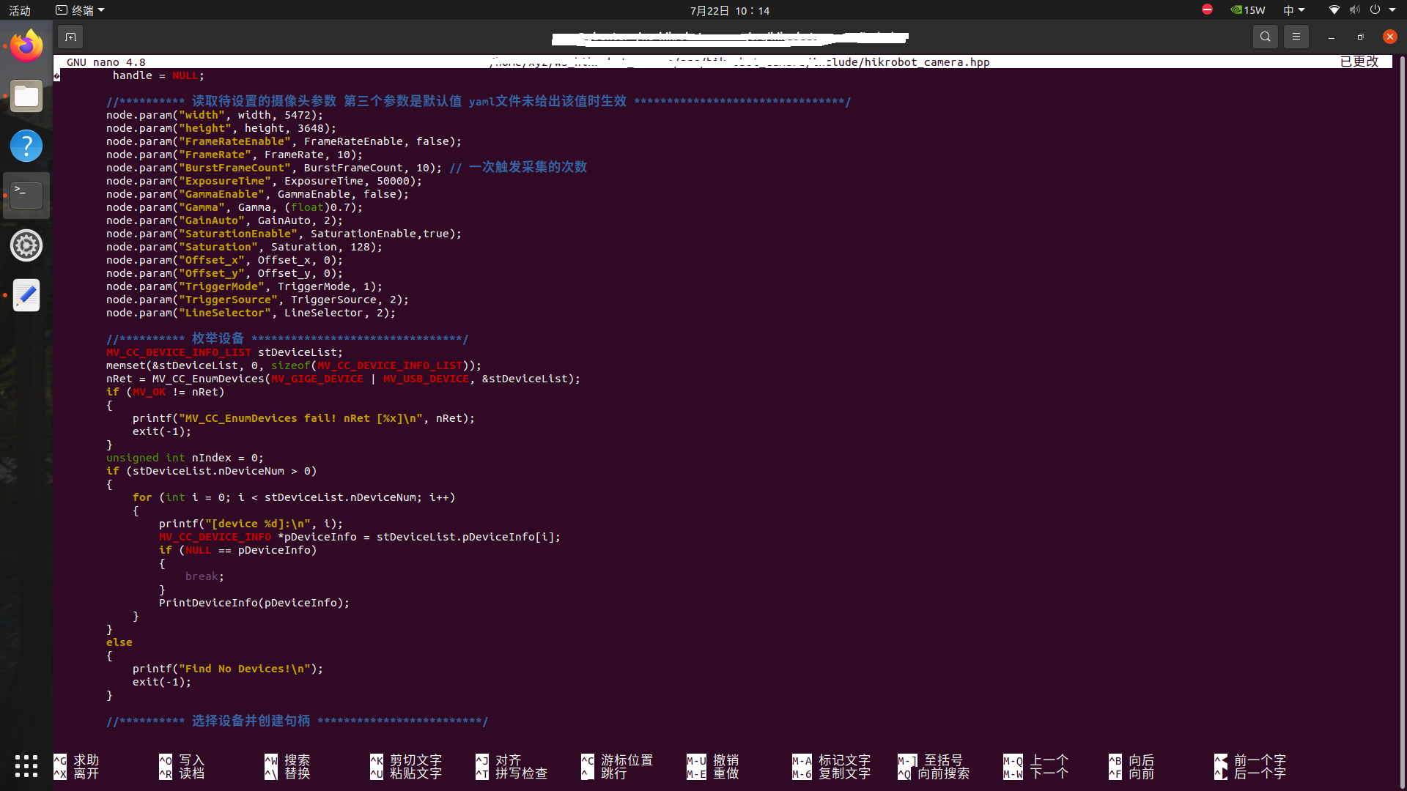Click the new terminal tab icon
Viewport: 1407px width, 791px height.
70,37
